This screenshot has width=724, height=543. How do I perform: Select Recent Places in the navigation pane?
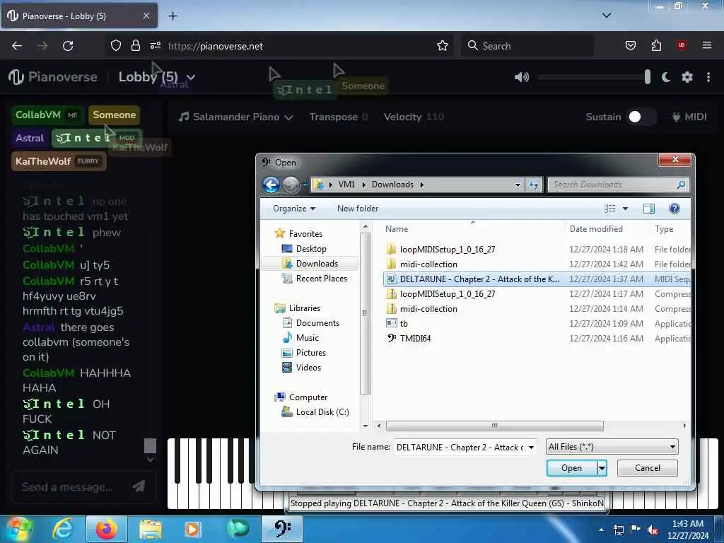322,279
